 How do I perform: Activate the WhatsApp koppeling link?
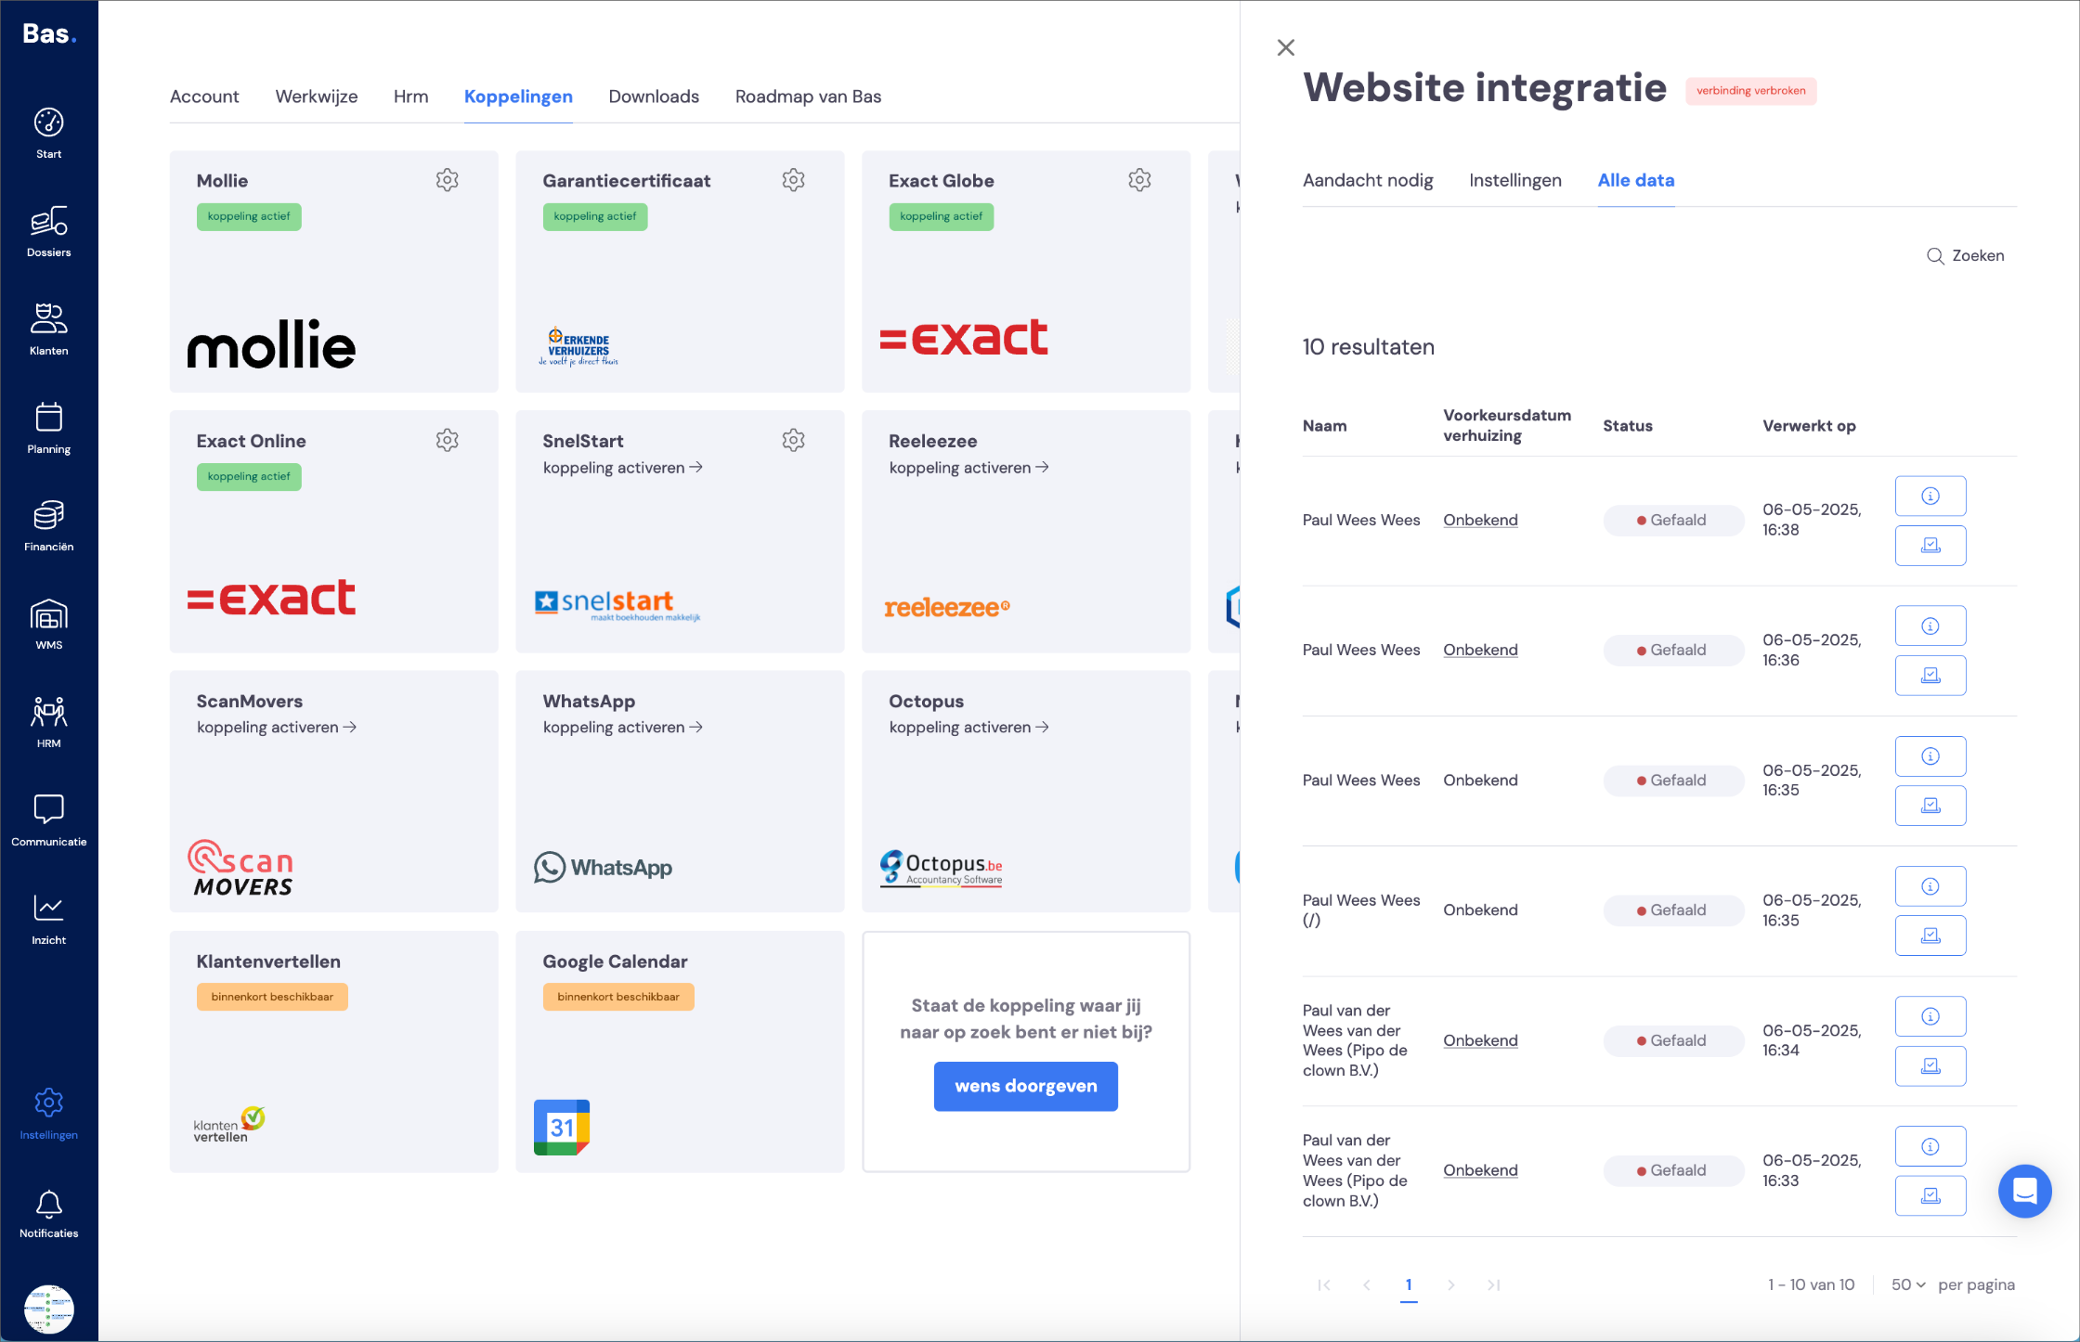[622, 728]
